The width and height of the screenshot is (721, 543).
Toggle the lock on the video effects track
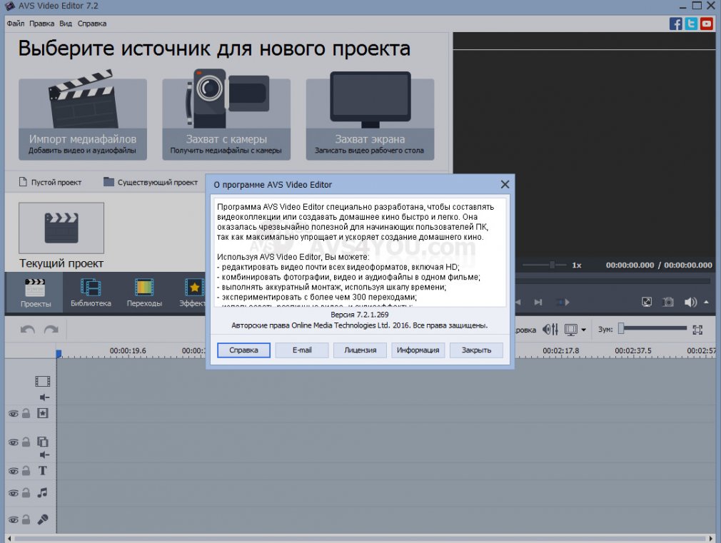point(26,413)
